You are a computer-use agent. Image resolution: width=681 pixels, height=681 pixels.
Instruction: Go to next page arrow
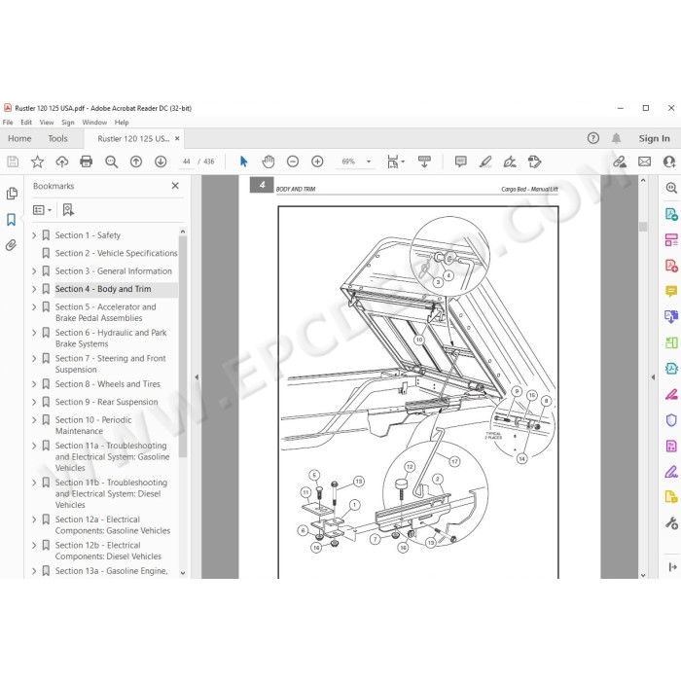[x=161, y=162]
